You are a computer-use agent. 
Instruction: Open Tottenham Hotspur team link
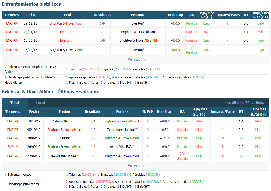pos(122,130)
